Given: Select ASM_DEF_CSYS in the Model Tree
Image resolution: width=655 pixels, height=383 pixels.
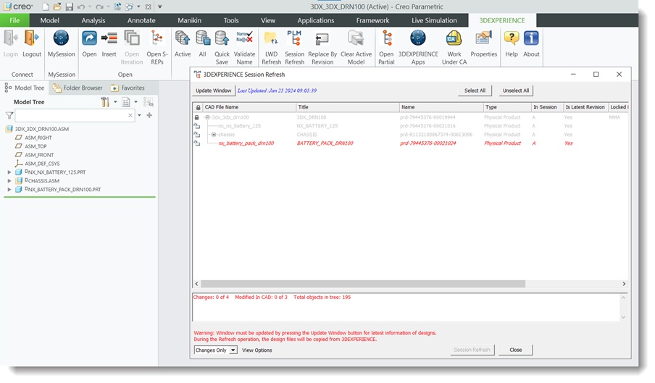Looking at the screenshot, I should click(42, 164).
